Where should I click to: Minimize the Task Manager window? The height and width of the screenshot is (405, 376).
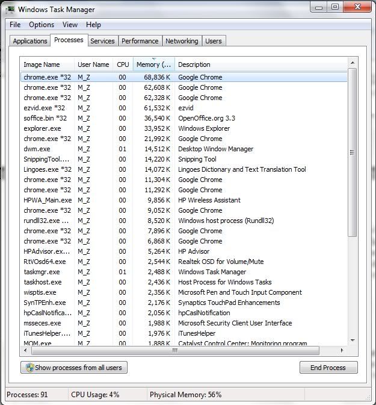click(319, 7)
